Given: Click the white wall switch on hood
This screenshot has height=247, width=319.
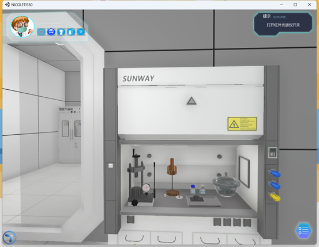Looking at the screenshot, I should [111, 166].
